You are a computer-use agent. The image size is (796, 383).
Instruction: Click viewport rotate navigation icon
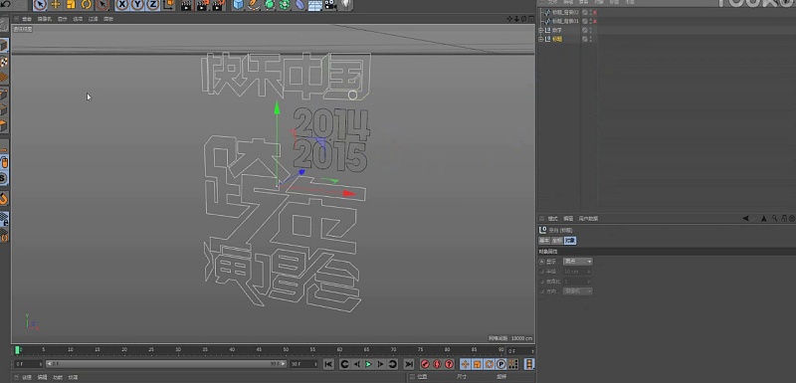click(523, 19)
